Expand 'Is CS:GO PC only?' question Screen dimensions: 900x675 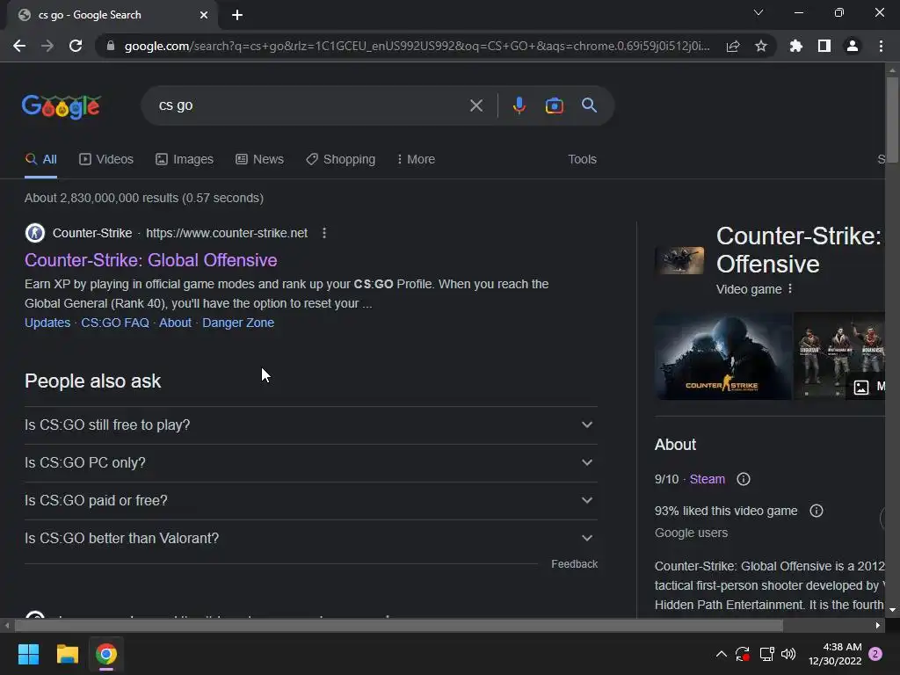coord(310,462)
